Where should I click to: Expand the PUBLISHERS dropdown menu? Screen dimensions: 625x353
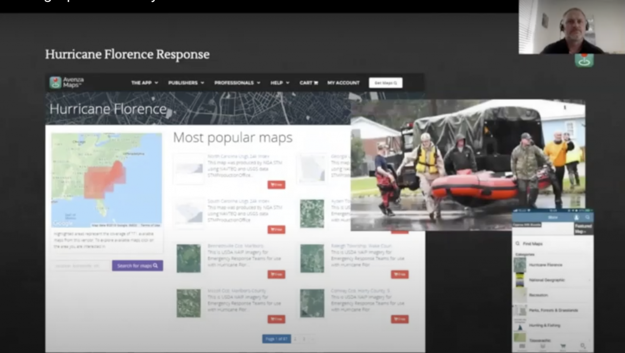186,83
